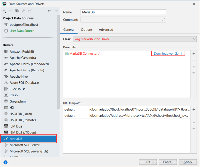Click the Duplicate data source icon
This screenshot has height=167, width=200.
tap(17, 11)
